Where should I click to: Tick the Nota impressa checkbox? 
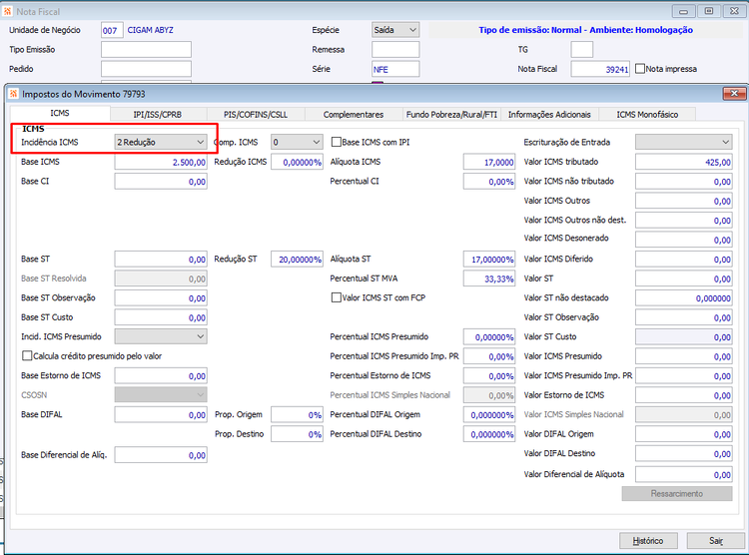click(x=640, y=69)
